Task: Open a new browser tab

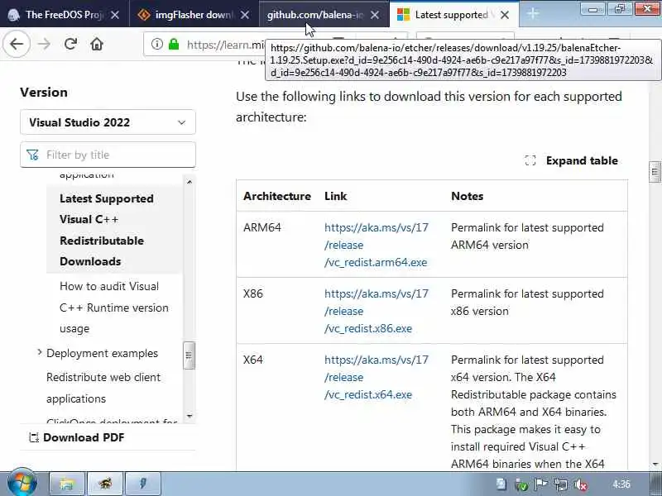Action: pos(533,14)
